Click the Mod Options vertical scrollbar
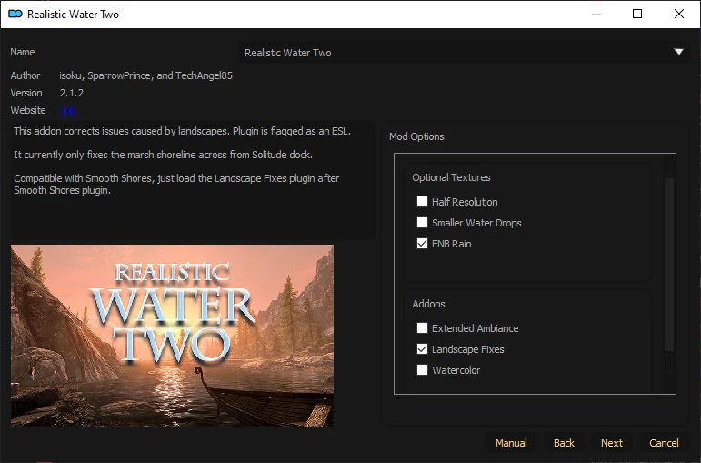The height and width of the screenshot is (463, 701). pyautogui.click(x=669, y=264)
